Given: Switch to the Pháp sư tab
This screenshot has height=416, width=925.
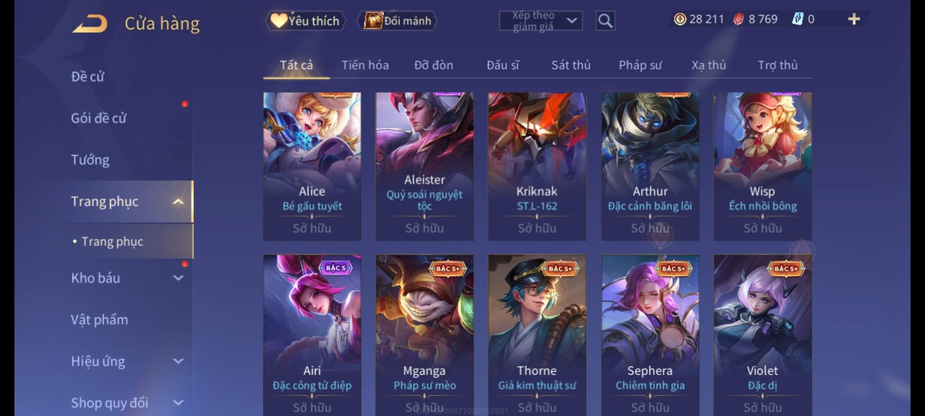Looking at the screenshot, I should point(640,65).
